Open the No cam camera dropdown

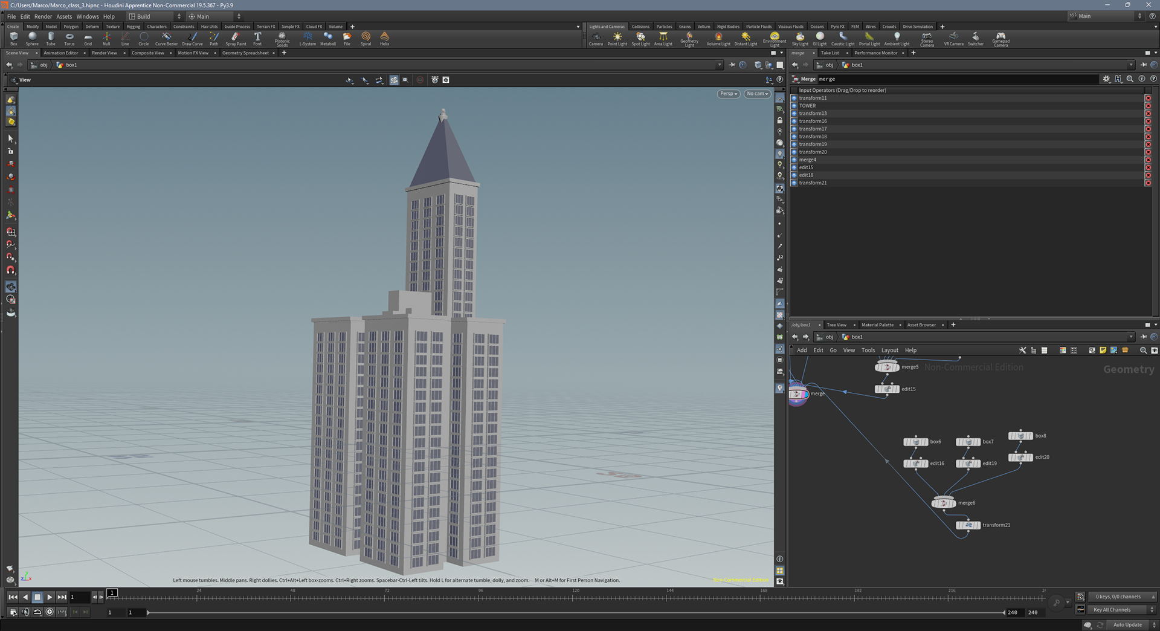(757, 94)
